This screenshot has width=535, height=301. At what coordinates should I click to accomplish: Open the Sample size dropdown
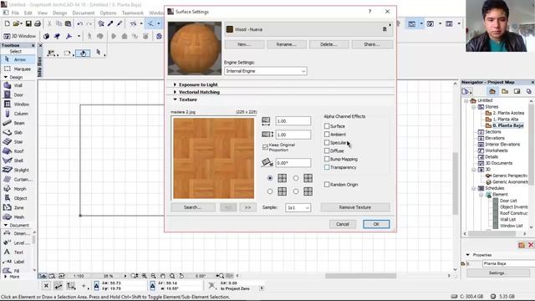298,207
